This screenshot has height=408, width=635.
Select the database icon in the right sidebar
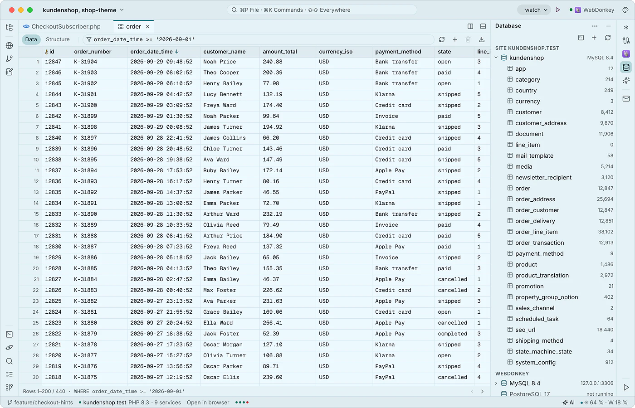(x=626, y=68)
